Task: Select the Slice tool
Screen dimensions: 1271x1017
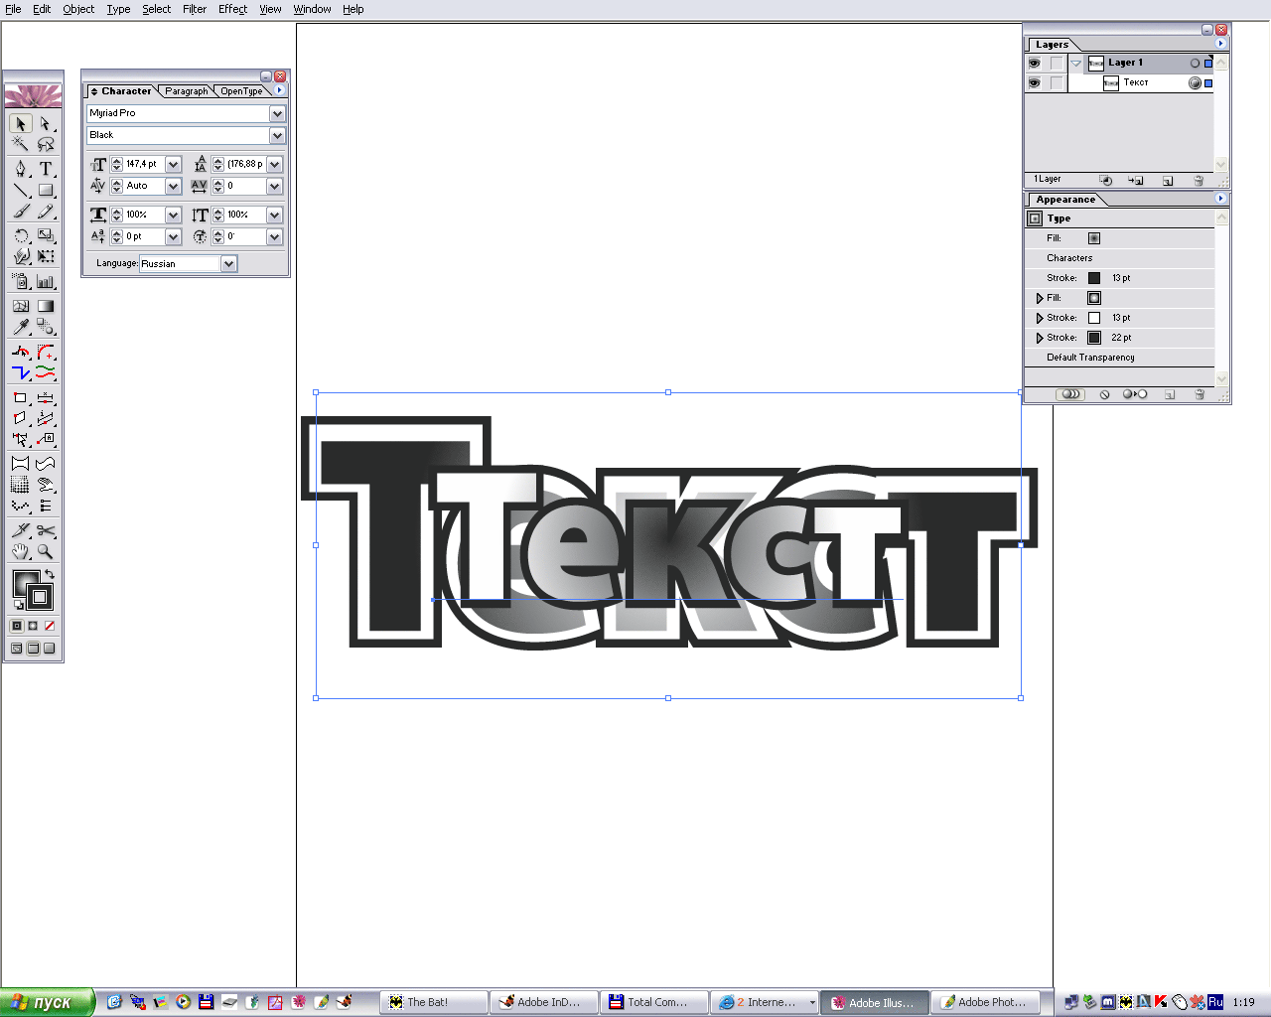Action: tap(21, 530)
